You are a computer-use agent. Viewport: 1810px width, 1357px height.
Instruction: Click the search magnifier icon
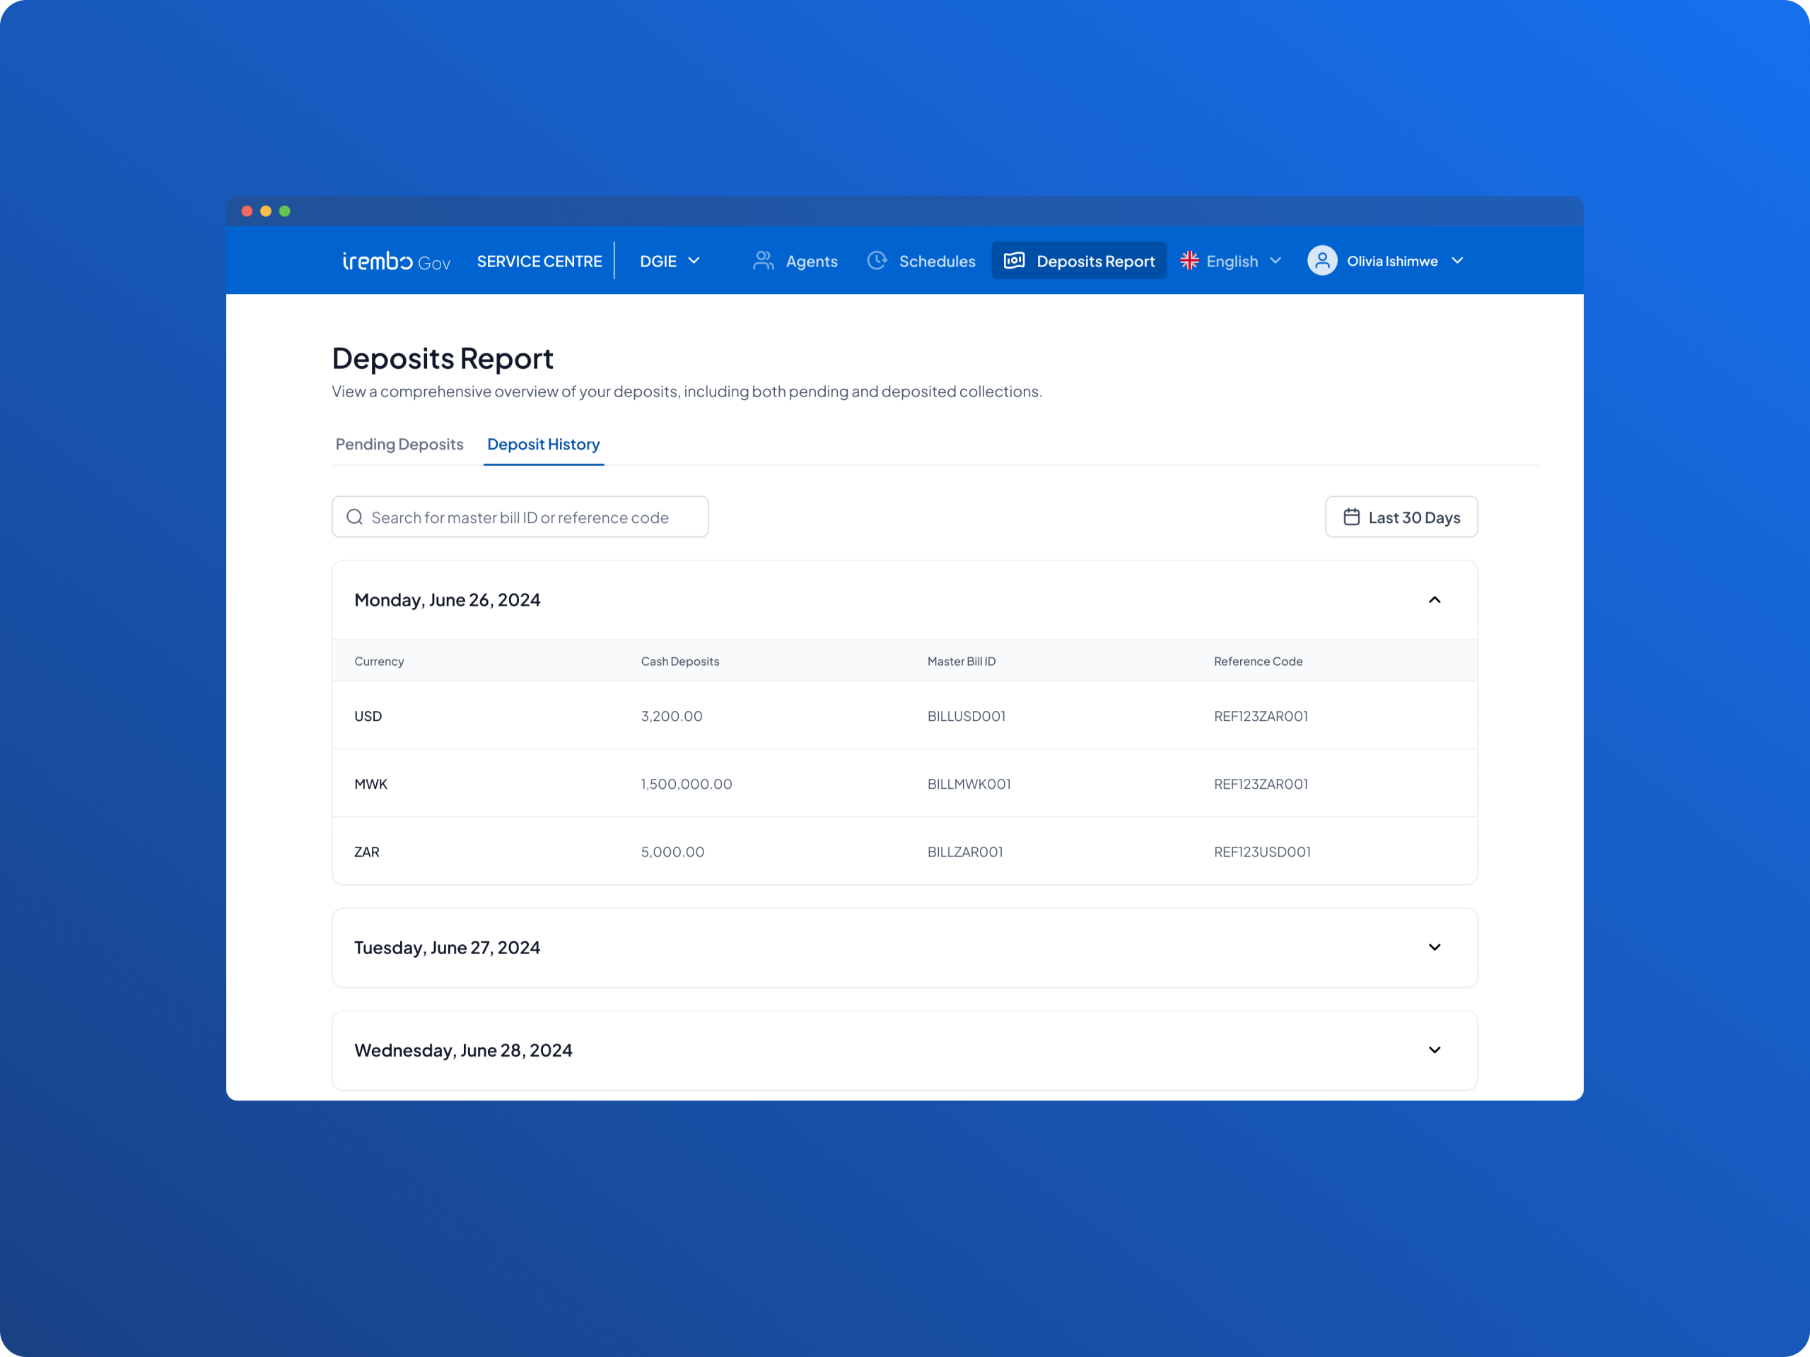354,517
